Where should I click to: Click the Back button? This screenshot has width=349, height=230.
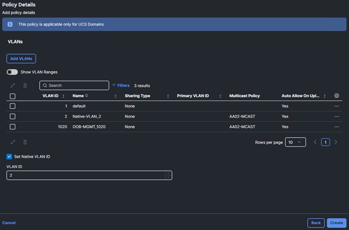316,222
